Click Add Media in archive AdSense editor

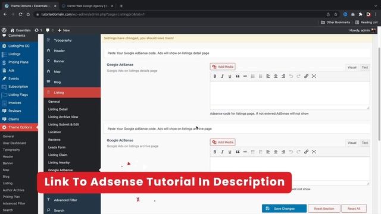223,142
